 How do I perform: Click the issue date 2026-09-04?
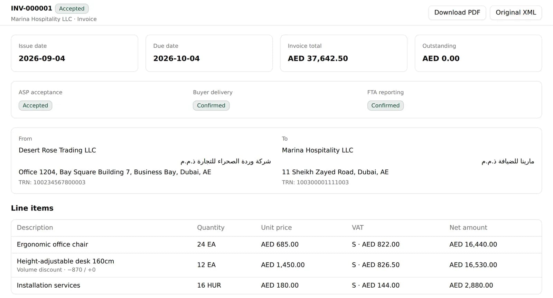coord(42,58)
